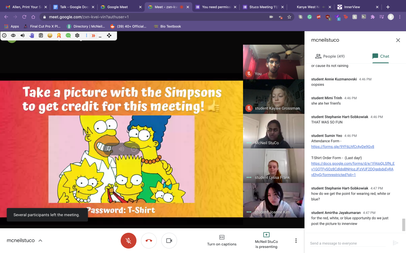Switch to the Google Meet browser tab
This screenshot has width=406, height=253.
tap(121, 7)
